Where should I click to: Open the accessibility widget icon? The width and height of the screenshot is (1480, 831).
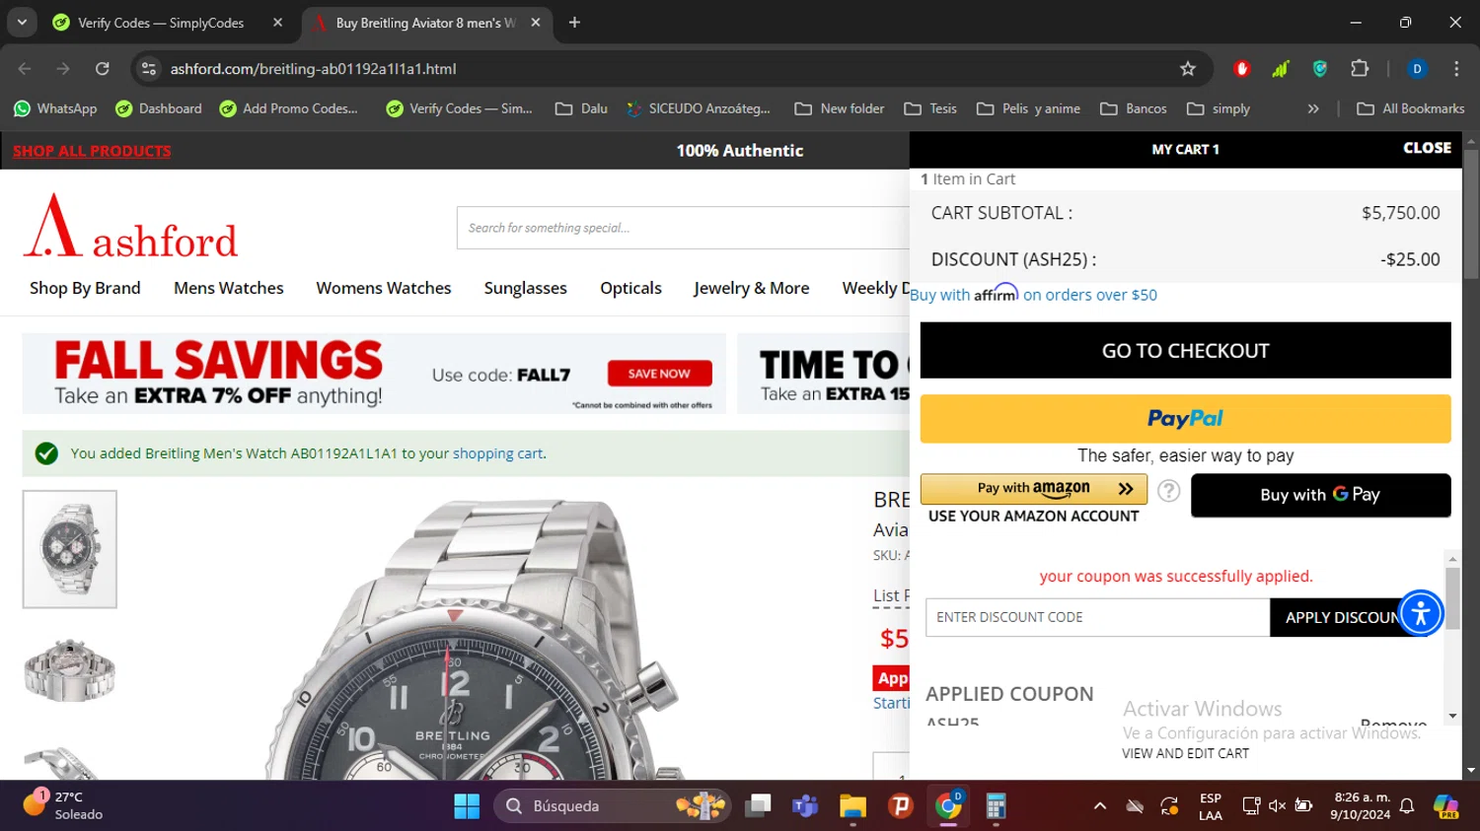coord(1421,613)
